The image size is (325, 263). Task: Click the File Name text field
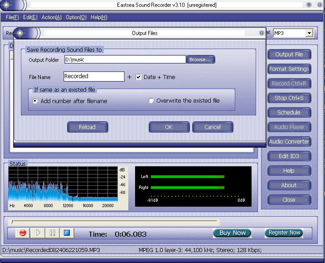point(93,77)
